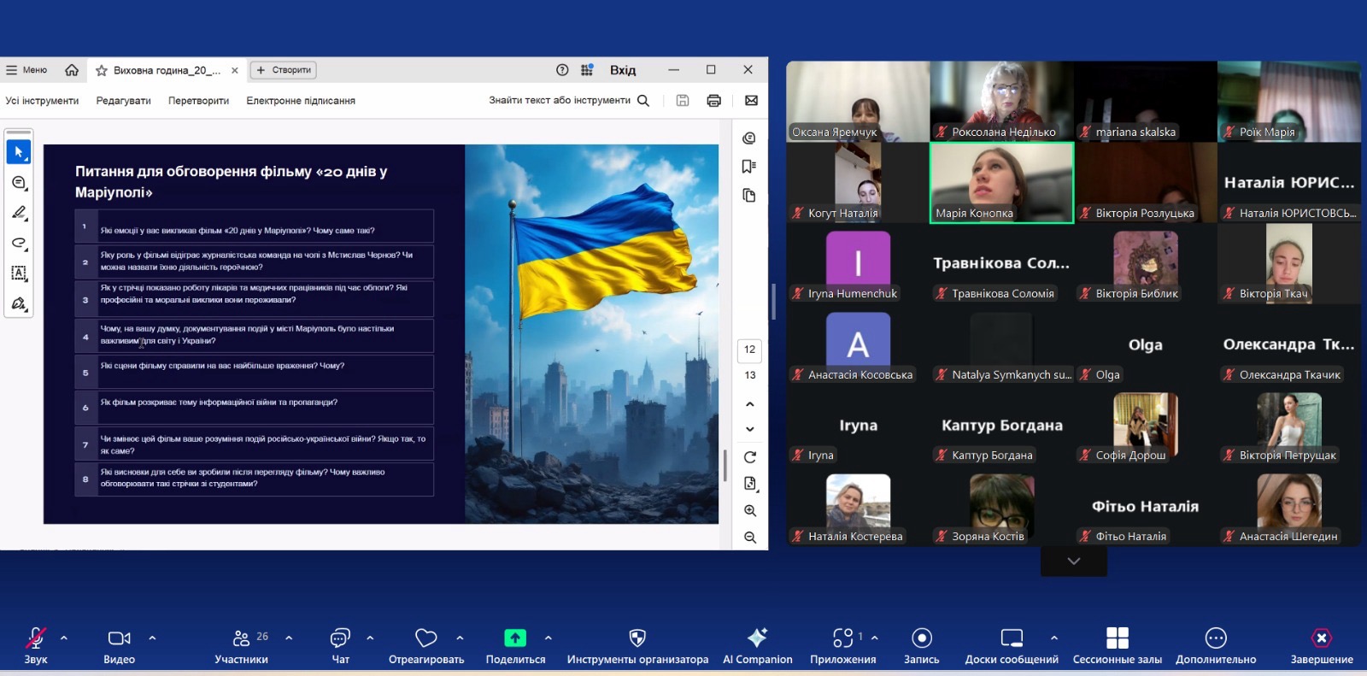1367x676 pixels.
Task: Expand audio options arrow next to Звук
Action: coord(64,638)
